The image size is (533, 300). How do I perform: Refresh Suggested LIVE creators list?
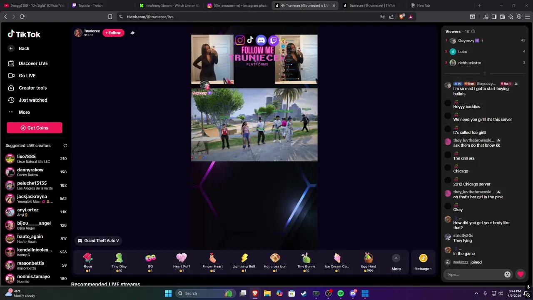point(65,146)
